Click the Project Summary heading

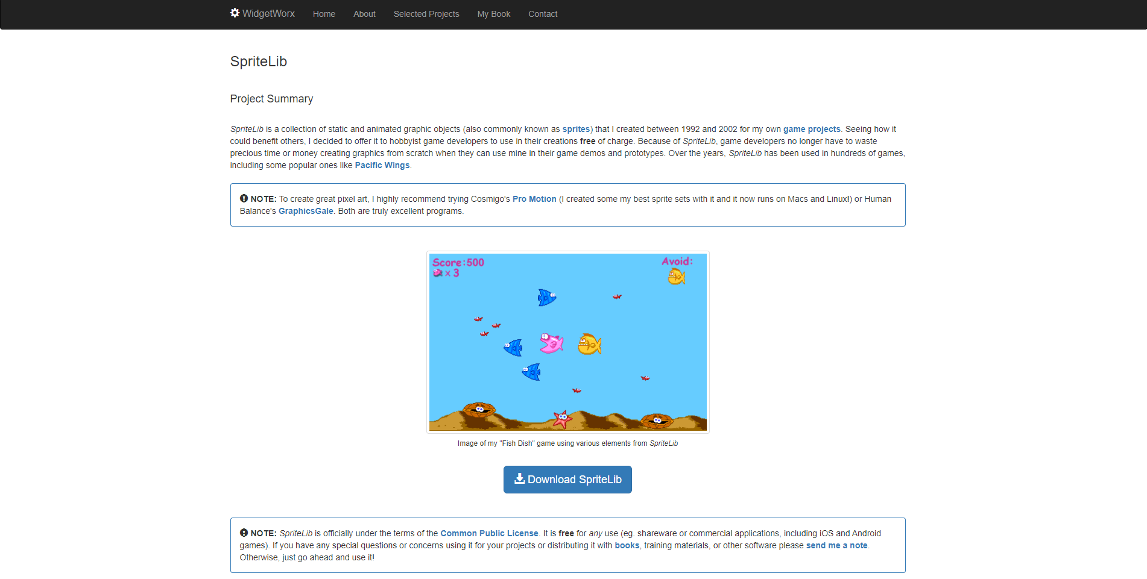coord(271,99)
